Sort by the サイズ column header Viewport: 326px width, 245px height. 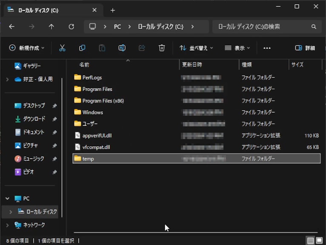point(297,65)
